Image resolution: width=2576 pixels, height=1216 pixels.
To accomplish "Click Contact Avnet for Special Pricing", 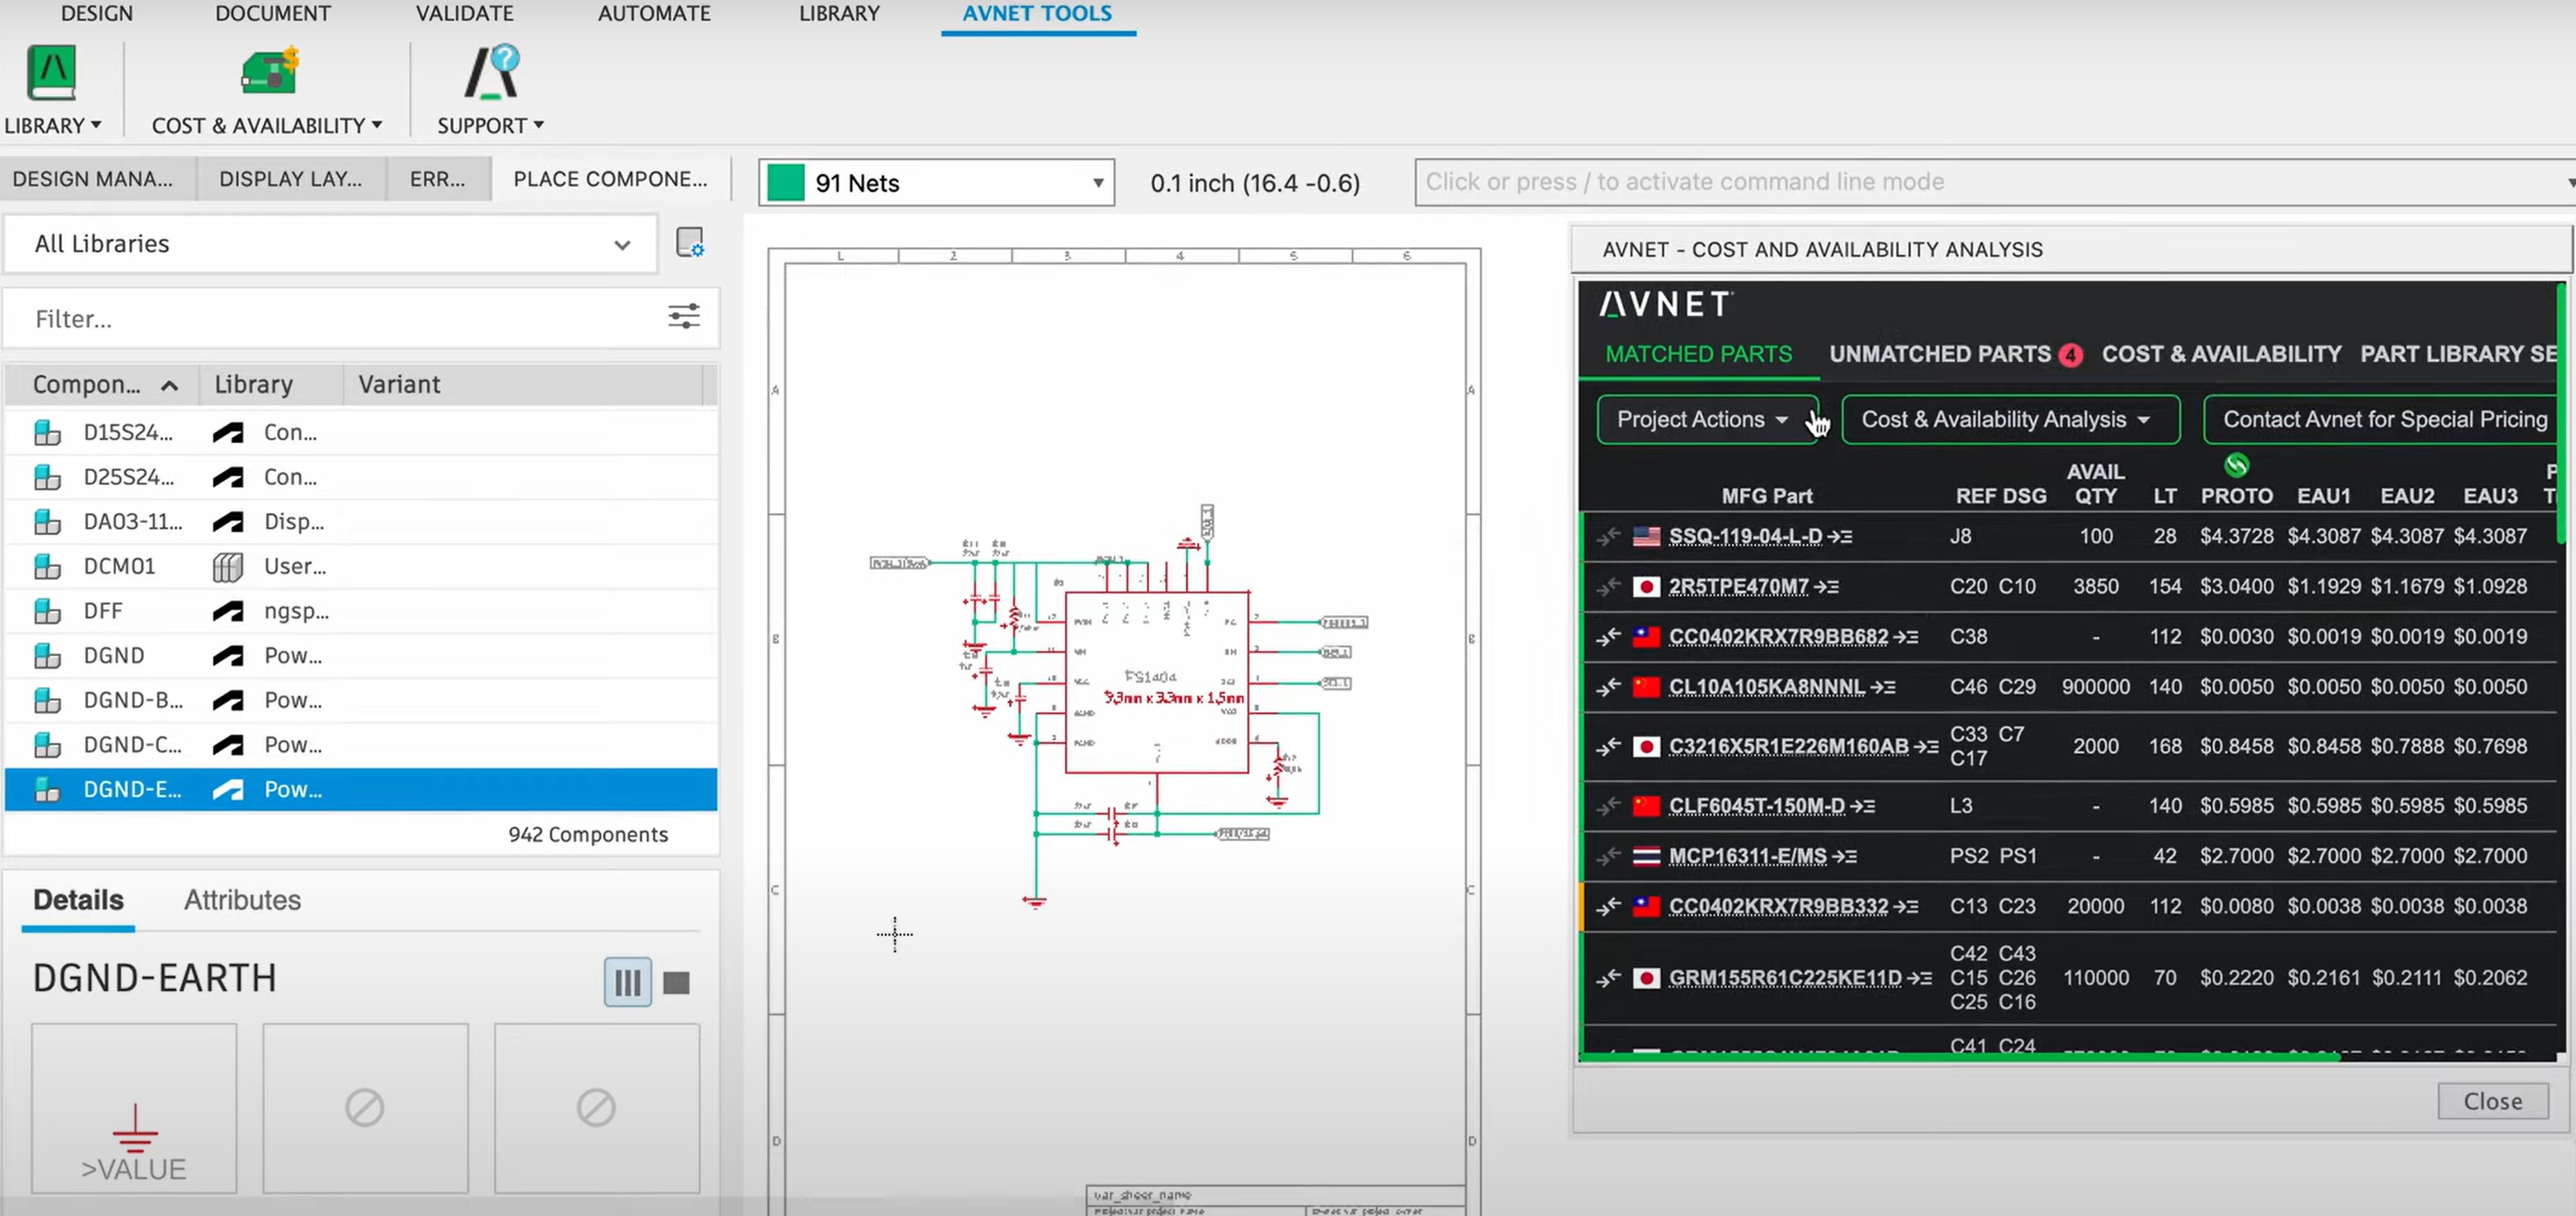I will point(2384,420).
